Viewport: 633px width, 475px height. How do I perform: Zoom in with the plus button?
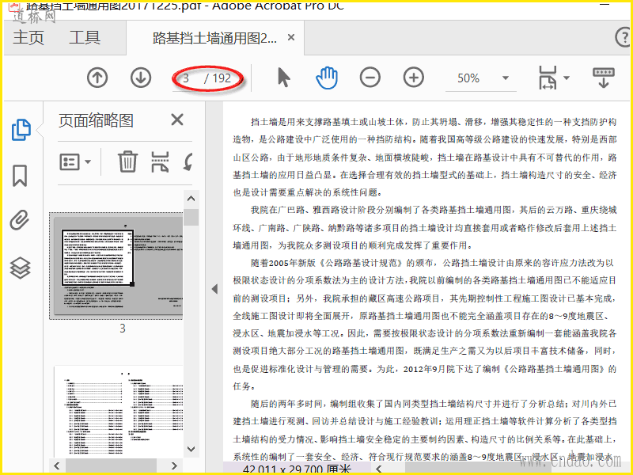click(414, 78)
